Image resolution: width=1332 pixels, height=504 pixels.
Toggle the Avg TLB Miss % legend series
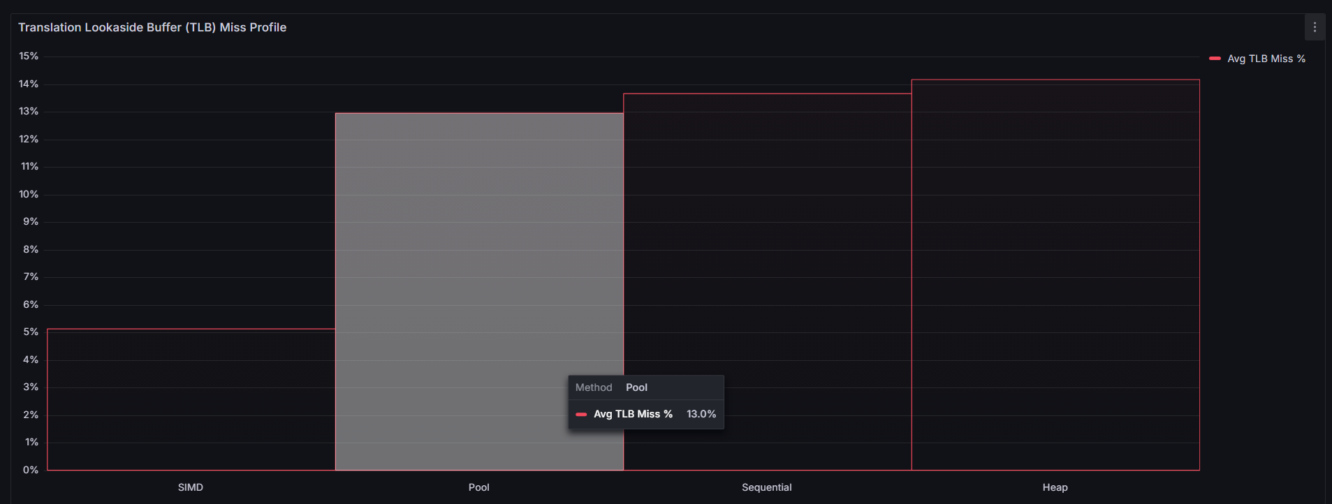tap(1266, 59)
